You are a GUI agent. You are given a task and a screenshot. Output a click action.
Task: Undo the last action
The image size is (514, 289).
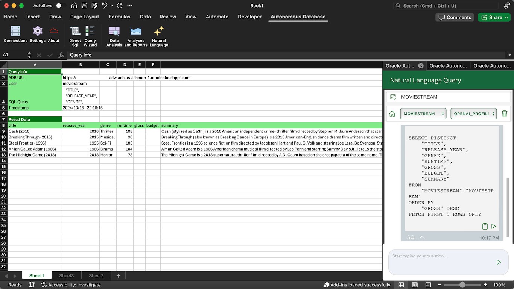(105, 6)
